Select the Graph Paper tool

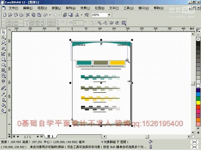3,70
